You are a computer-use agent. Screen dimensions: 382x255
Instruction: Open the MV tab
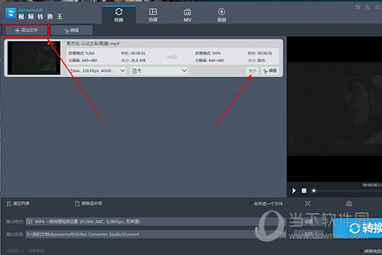[x=187, y=15]
